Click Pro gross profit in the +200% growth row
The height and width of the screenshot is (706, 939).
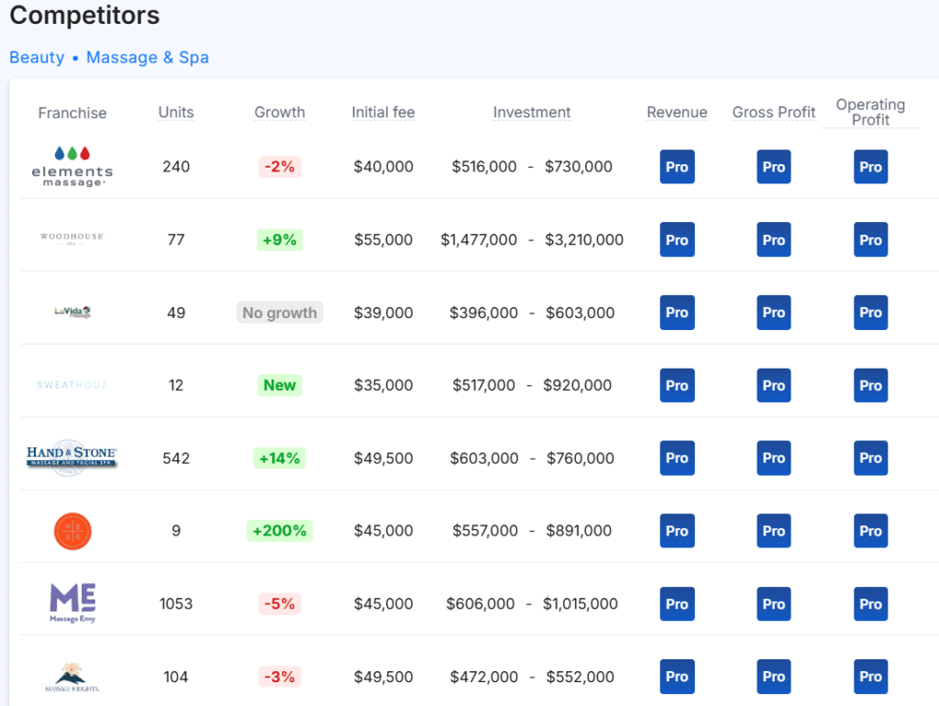[774, 531]
